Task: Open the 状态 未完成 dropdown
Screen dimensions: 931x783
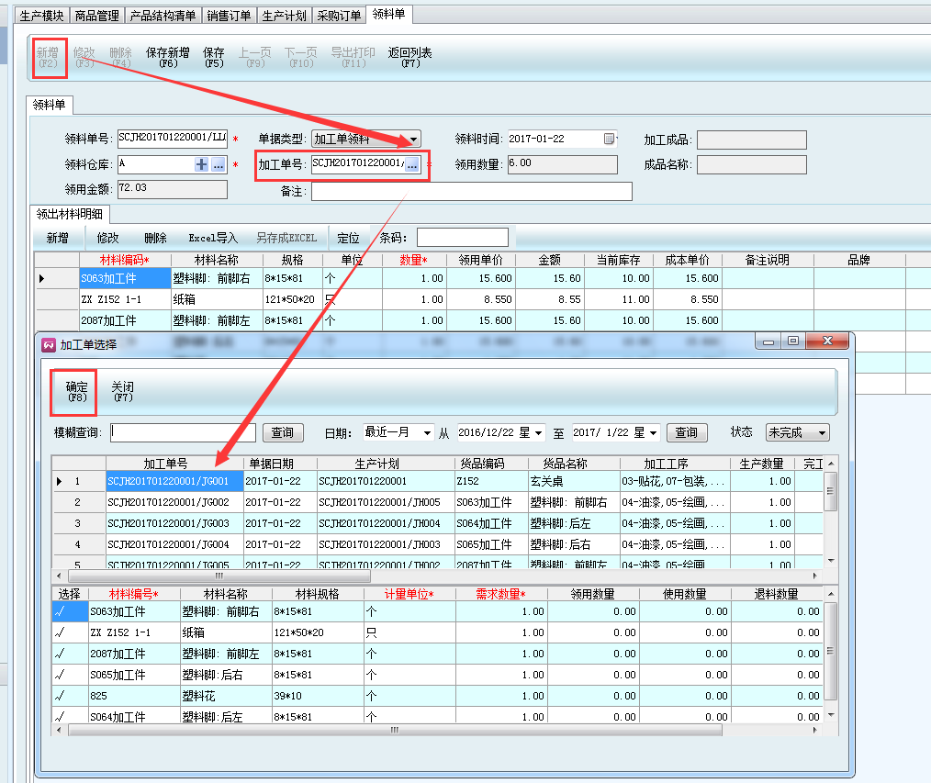Action: pyautogui.click(x=821, y=432)
